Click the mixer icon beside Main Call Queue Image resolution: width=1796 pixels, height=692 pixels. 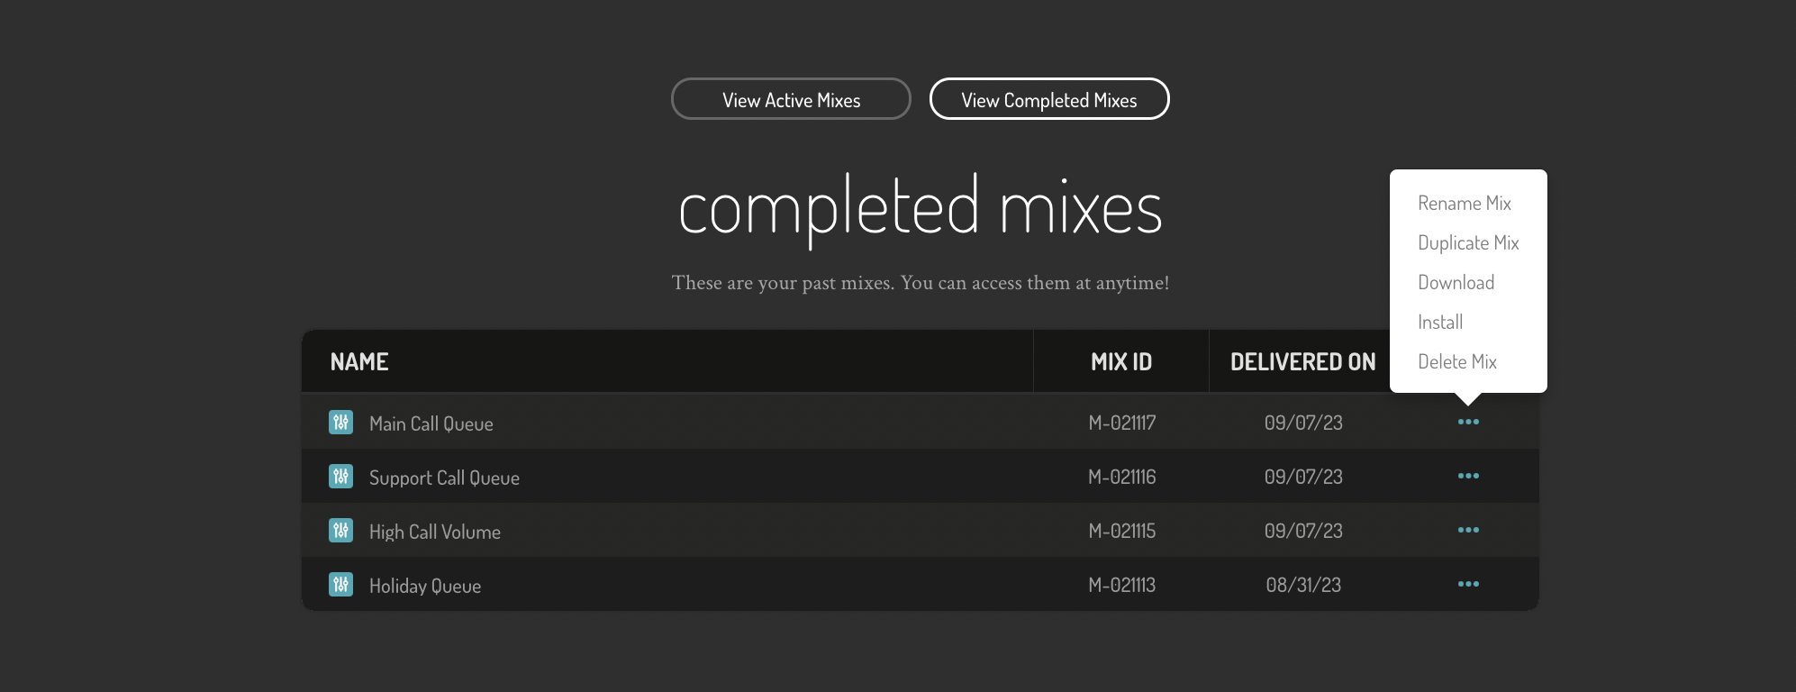point(340,422)
